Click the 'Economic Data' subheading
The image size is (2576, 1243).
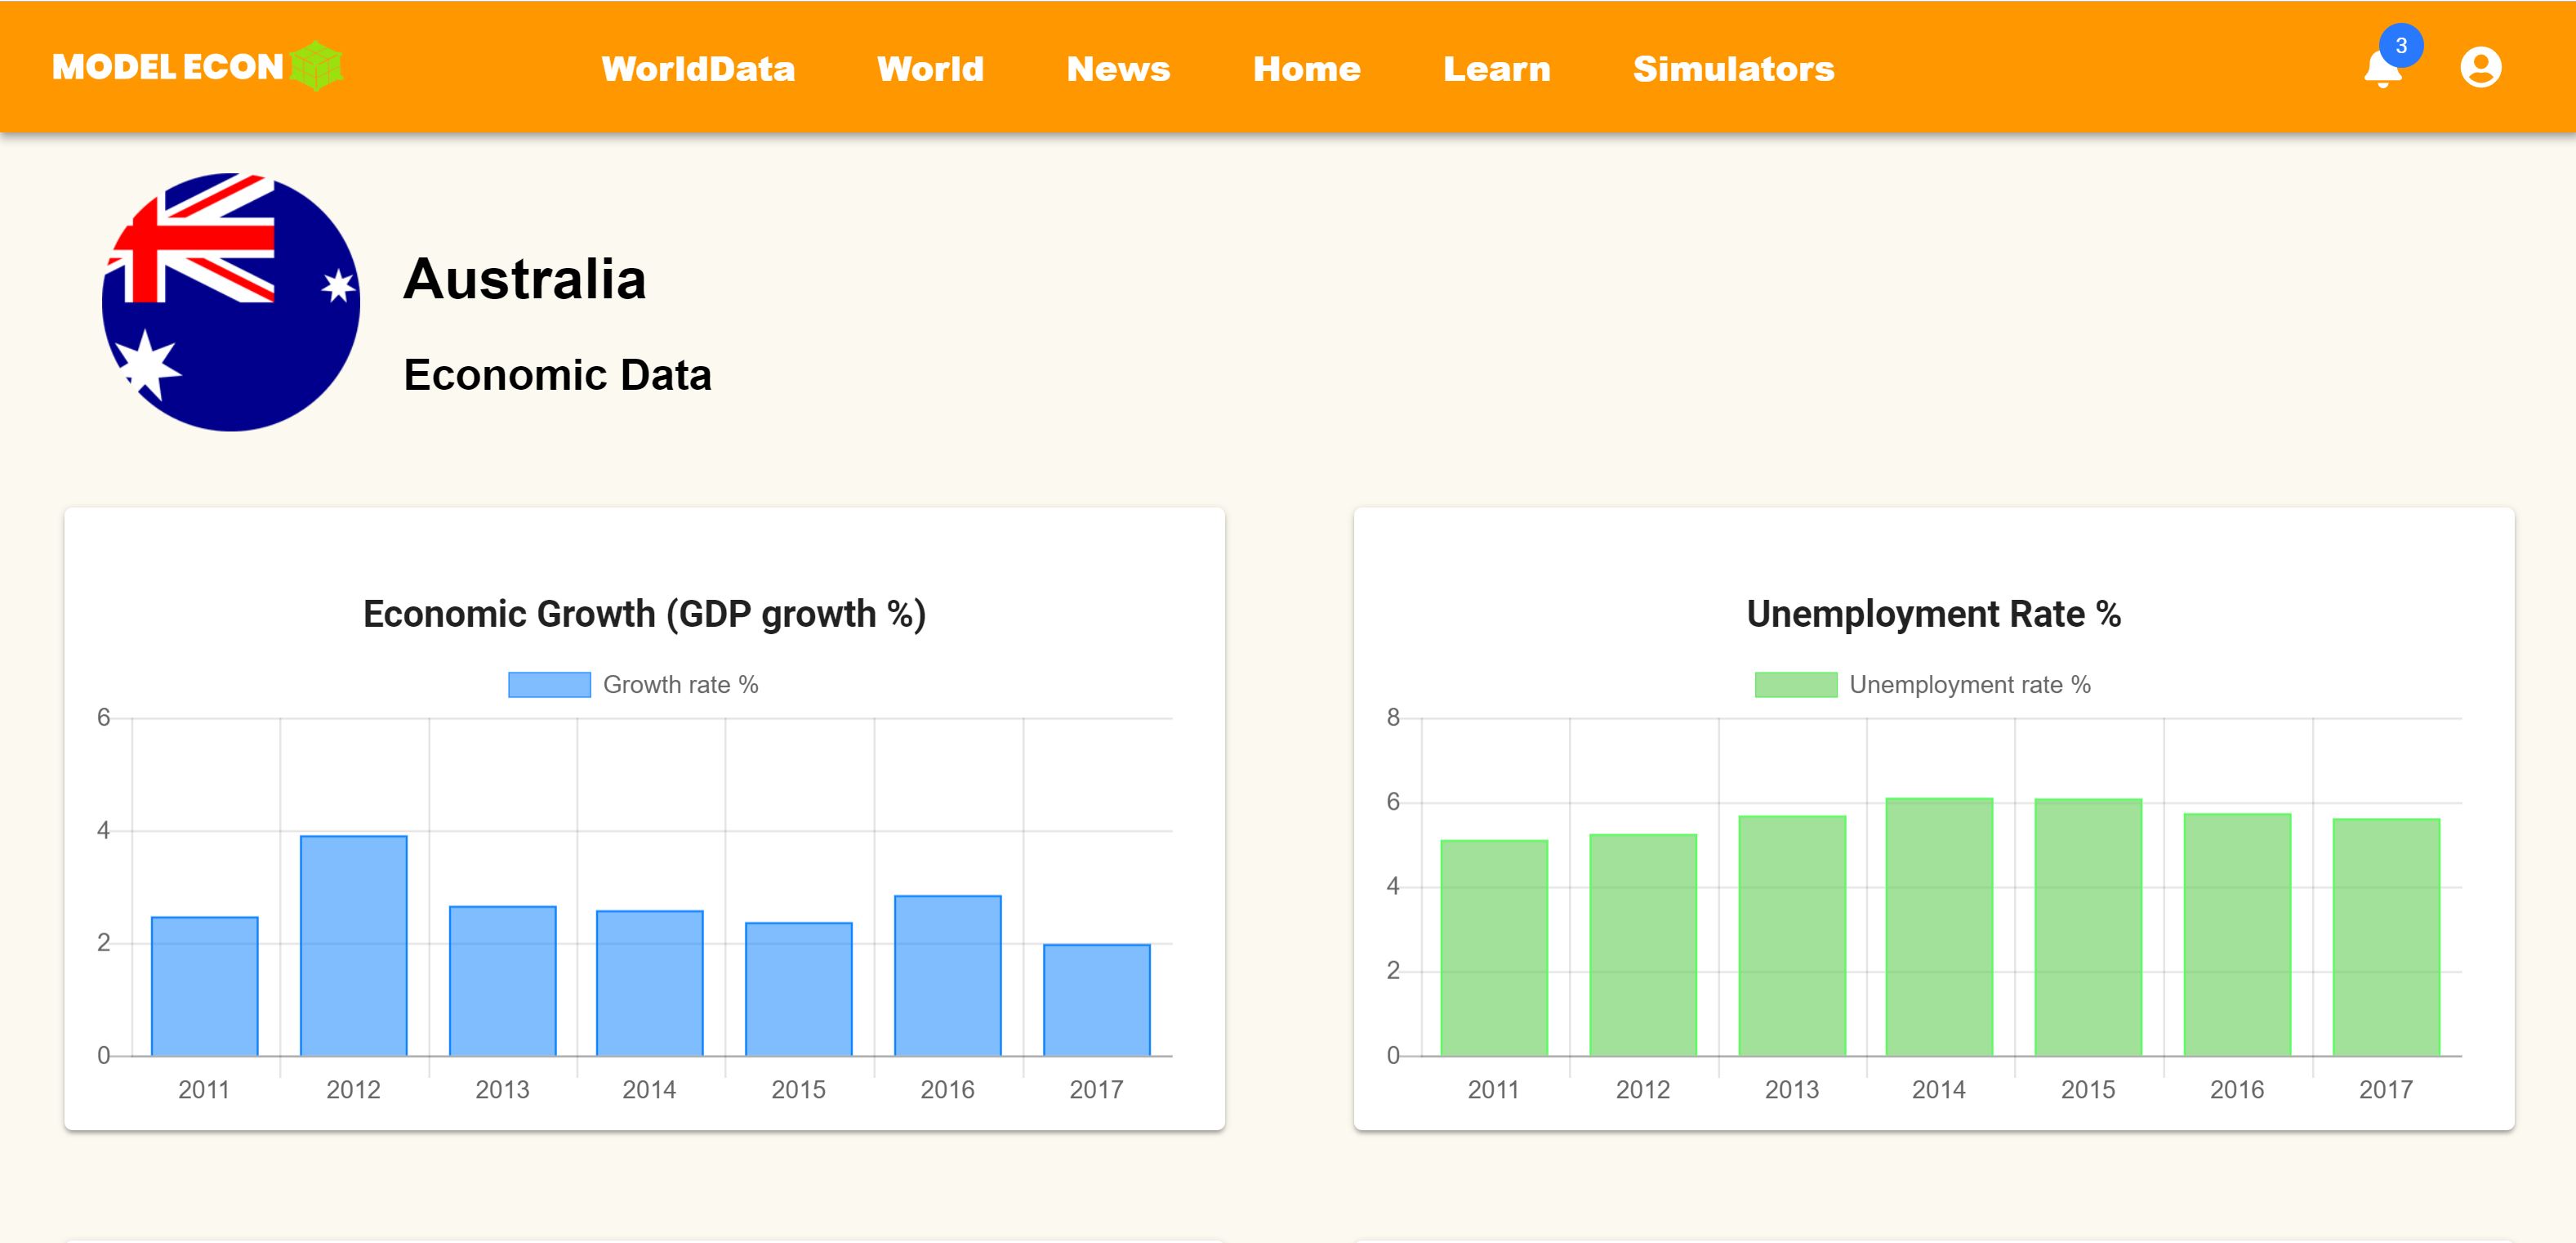pyautogui.click(x=557, y=374)
